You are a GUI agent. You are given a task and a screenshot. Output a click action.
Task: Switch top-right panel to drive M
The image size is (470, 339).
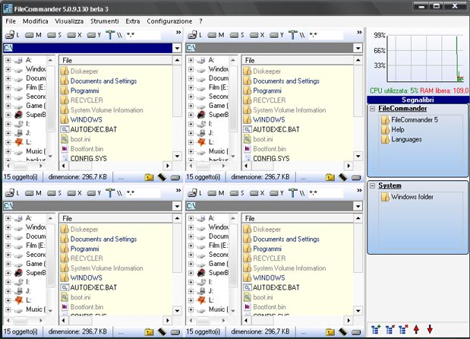(x=216, y=35)
